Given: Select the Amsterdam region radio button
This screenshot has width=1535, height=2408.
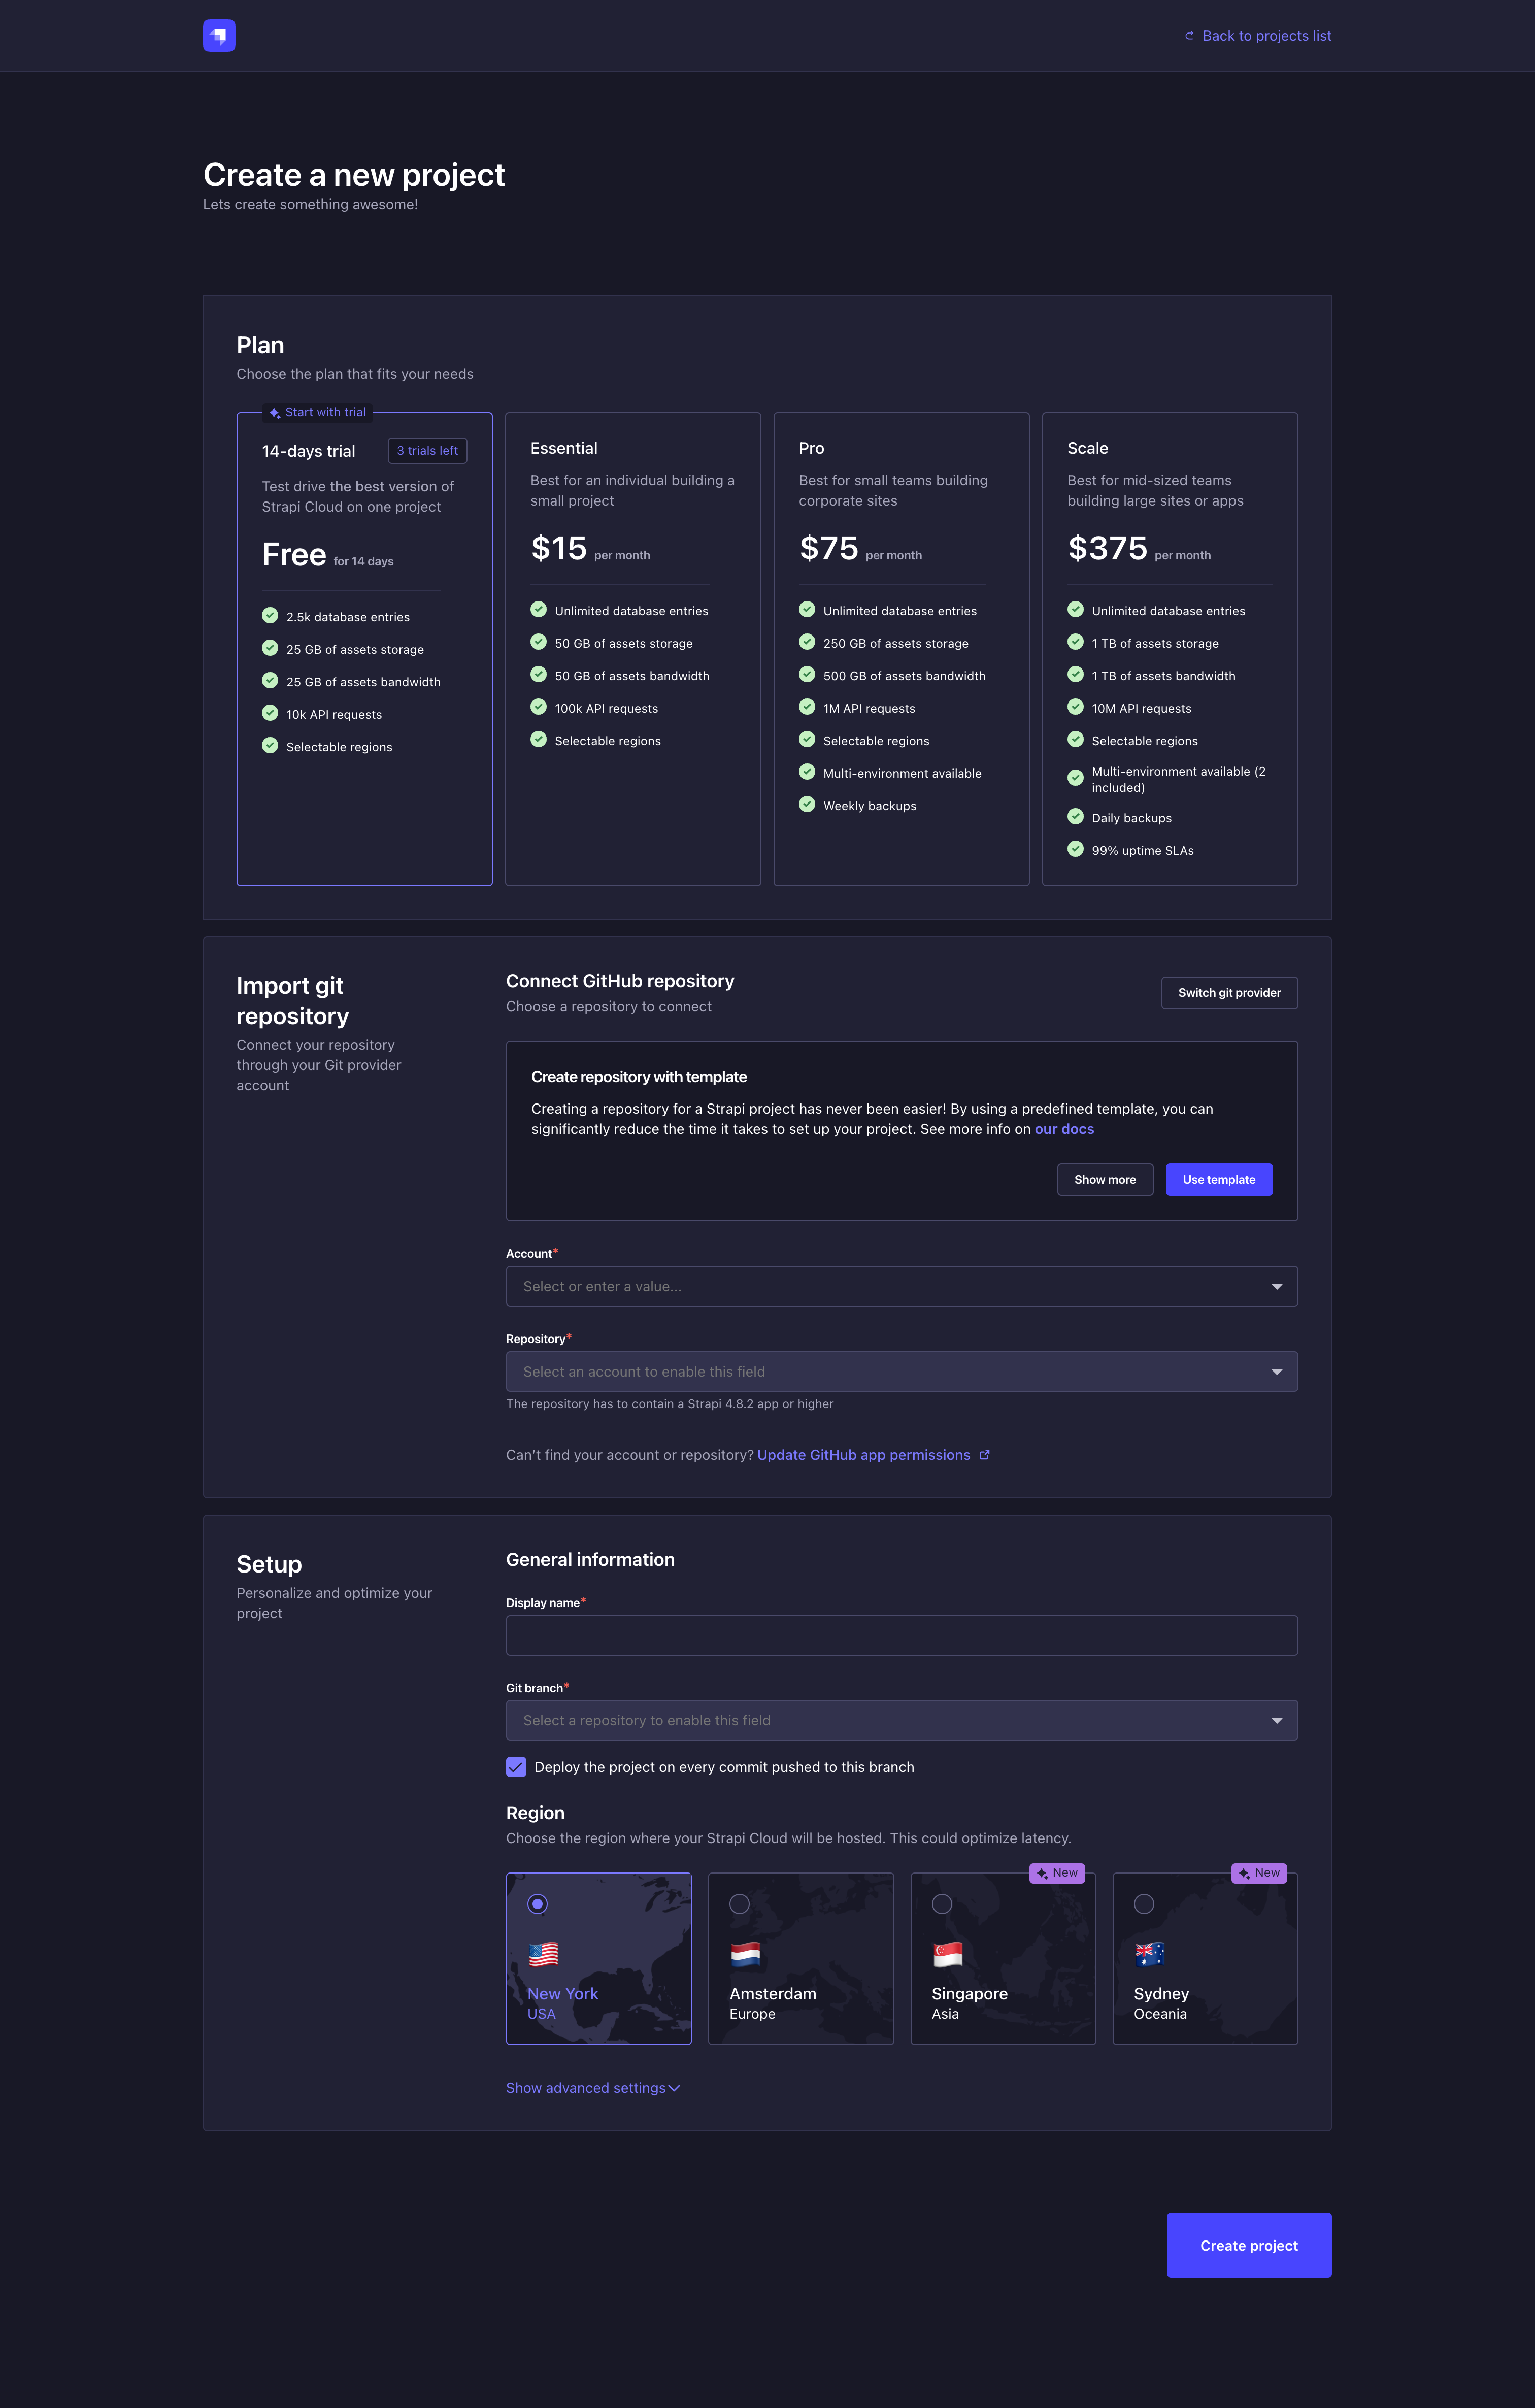Looking at the screenshot, I should pos(740,1904).
